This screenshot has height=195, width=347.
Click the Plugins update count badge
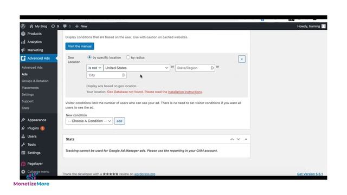tap(42, 128)
